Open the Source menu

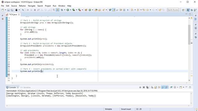pyautogui.click(x=14, y=6)
